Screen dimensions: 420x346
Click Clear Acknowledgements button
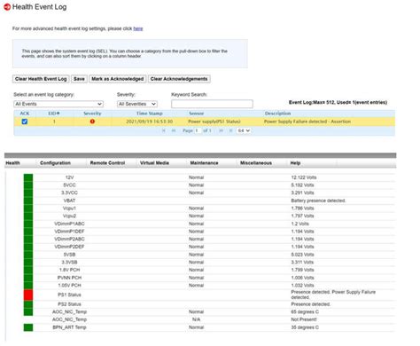(179, 79)
